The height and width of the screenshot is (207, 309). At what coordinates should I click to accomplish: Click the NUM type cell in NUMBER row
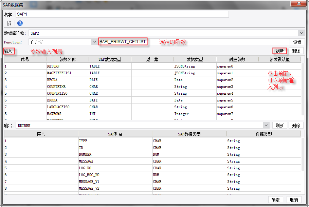click(189, 154)
